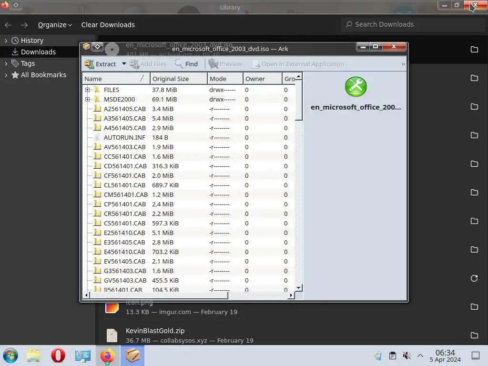Click Clear Downloads in Library window
Screen dimensions: 488x366
(x=108, y=25)
